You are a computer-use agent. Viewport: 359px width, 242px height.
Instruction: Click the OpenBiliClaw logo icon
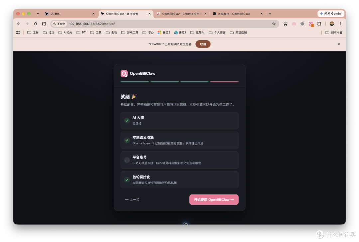tap(124, 74)
